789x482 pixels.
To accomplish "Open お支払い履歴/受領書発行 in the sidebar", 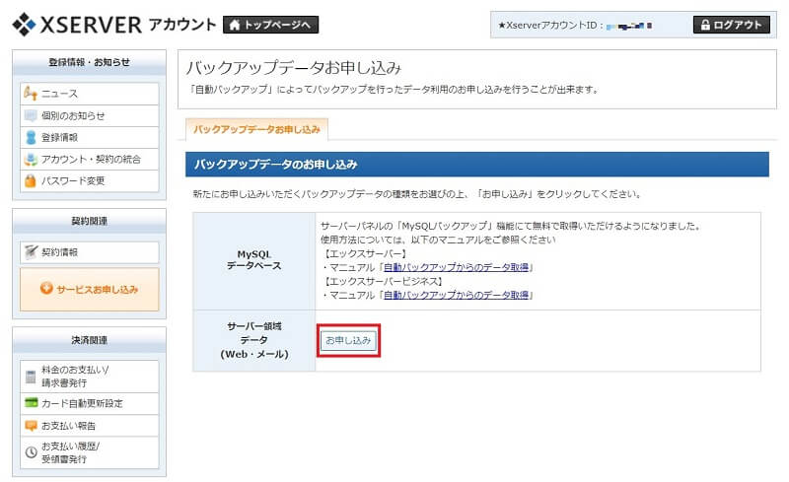I will point(90,452).
